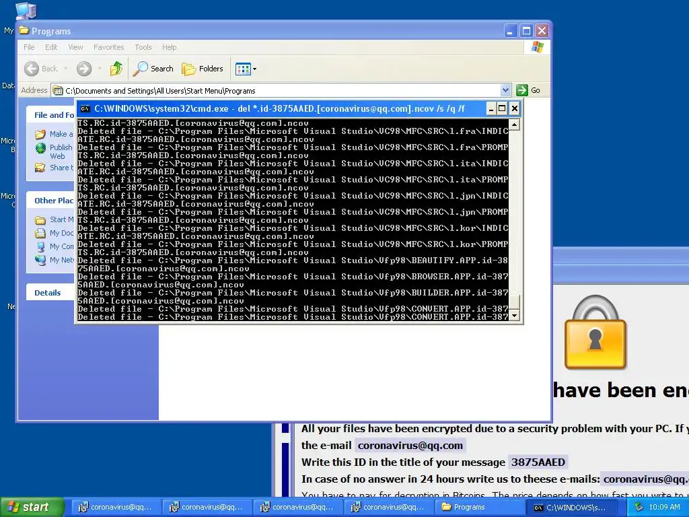This screenshot has width=689, height=517.
Task: Open the Favorites menu
Action: (108, 47)
